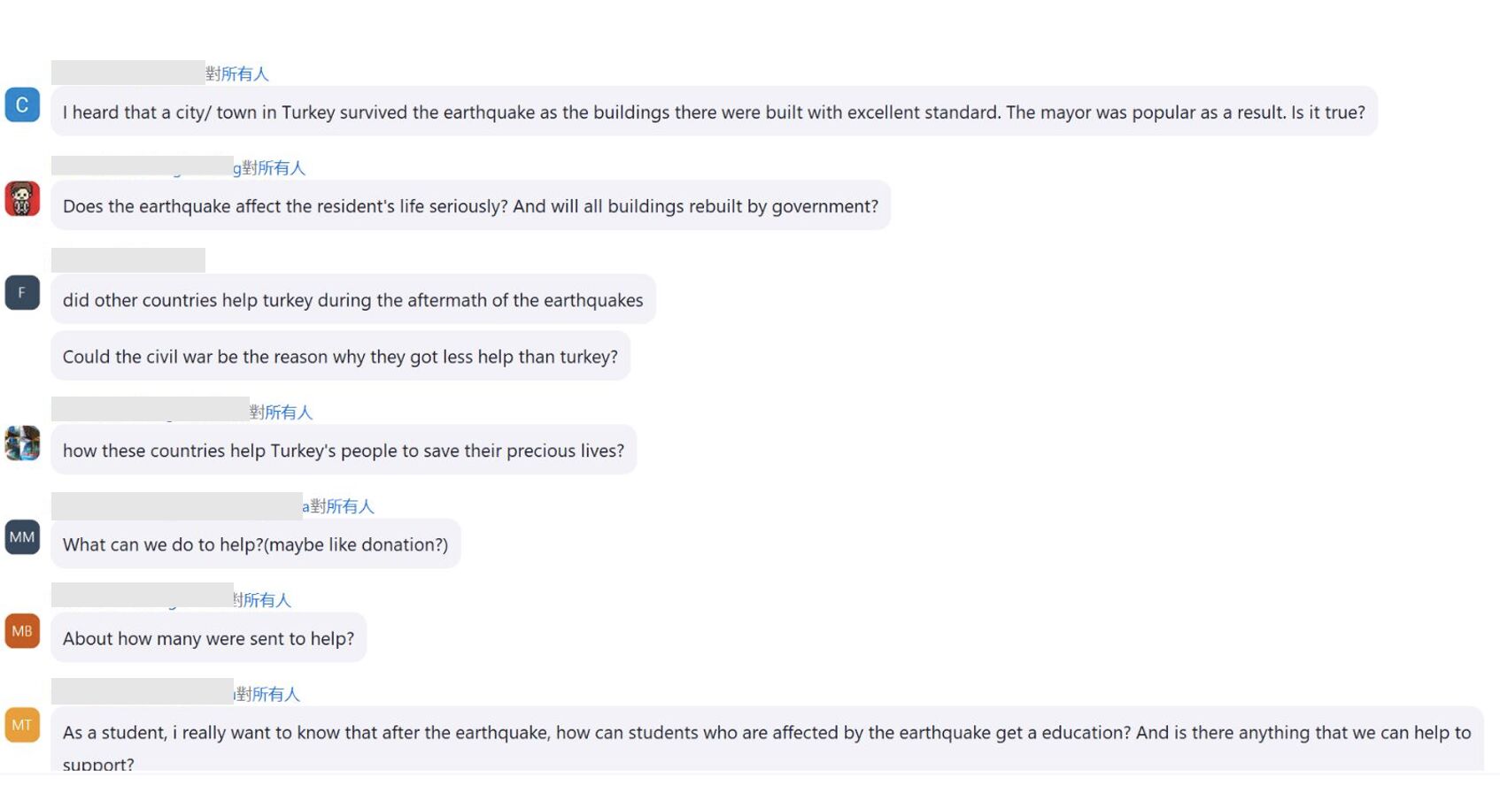Select the civil war question message
This screenshot has height=809, width=1500.
340,357
